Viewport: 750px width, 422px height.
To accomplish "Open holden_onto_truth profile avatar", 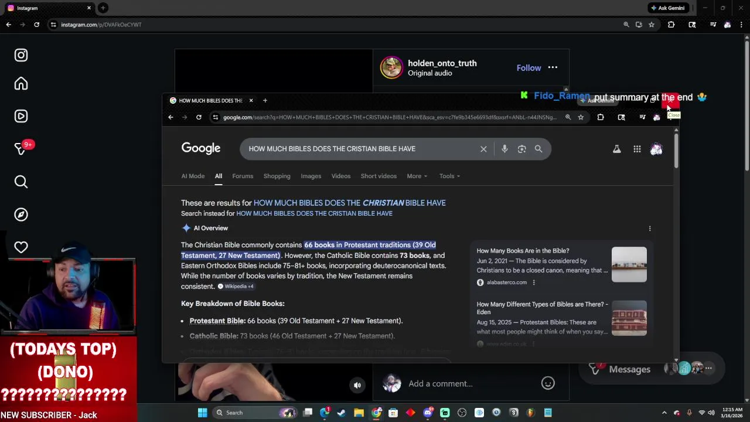I will [x=391, y=67].
